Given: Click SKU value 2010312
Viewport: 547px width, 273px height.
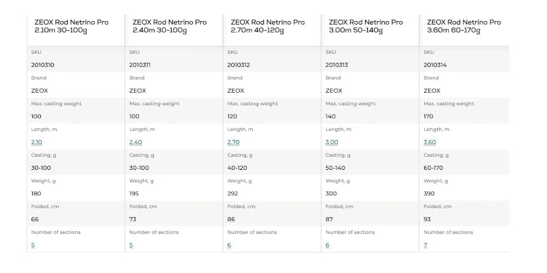Looking at the screenshot, I should 239,65.
